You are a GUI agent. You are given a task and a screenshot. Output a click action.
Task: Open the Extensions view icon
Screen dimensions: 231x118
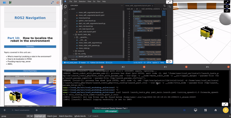pos(65,33)
